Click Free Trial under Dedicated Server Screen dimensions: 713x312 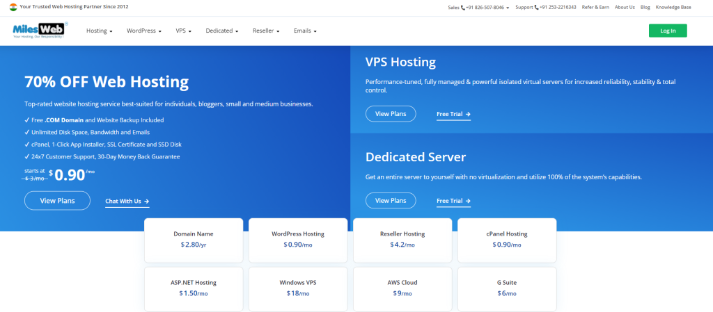point(453,201)
